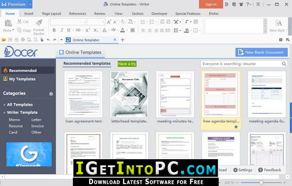Click the shading paint bucket icon

(x=186, y=30)
